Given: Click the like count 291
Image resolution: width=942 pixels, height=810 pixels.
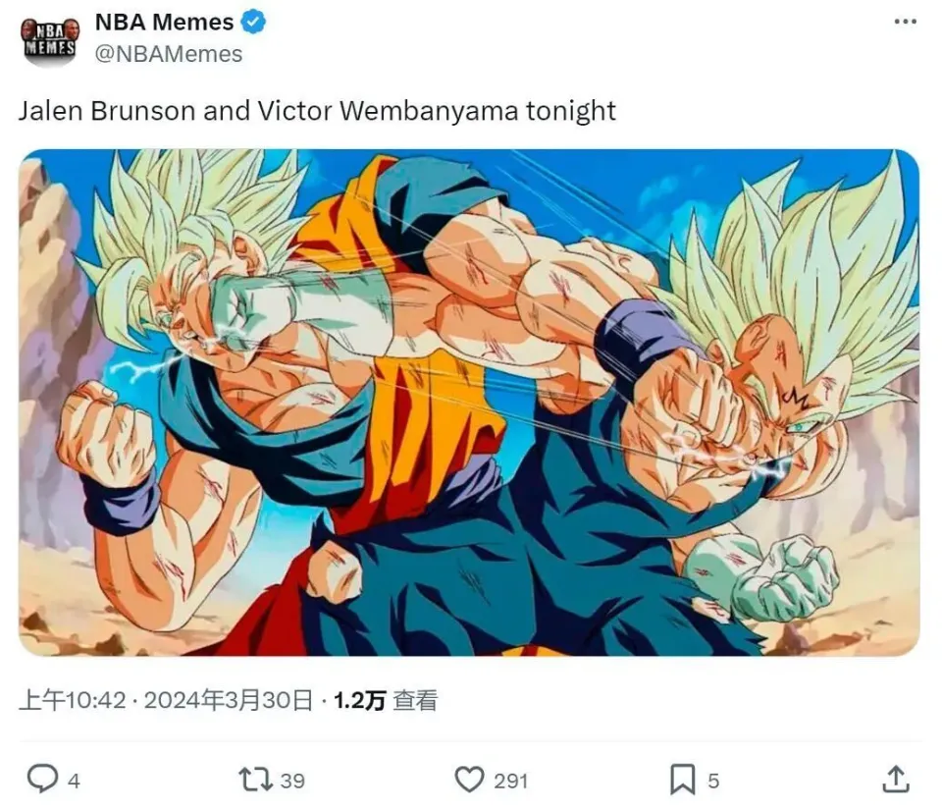Looking at the screenshot, I should point(511,781).
